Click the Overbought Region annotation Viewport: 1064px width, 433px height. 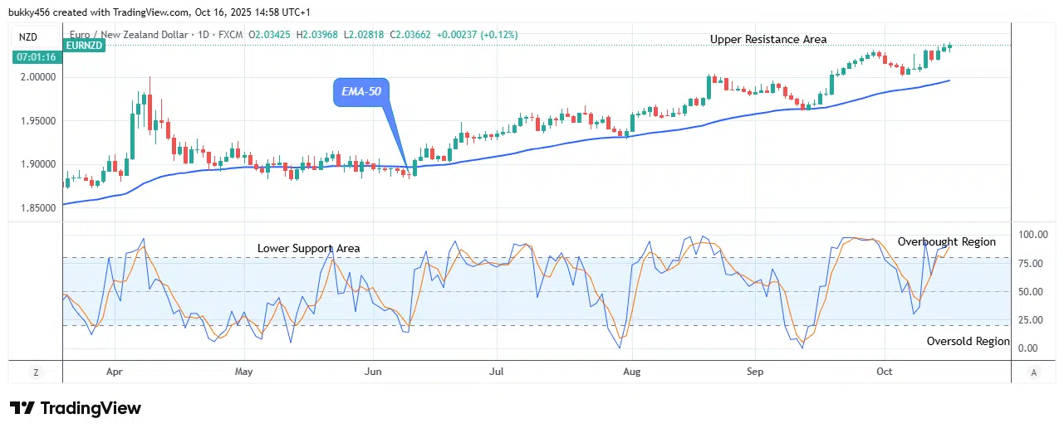tap(946, 241)
